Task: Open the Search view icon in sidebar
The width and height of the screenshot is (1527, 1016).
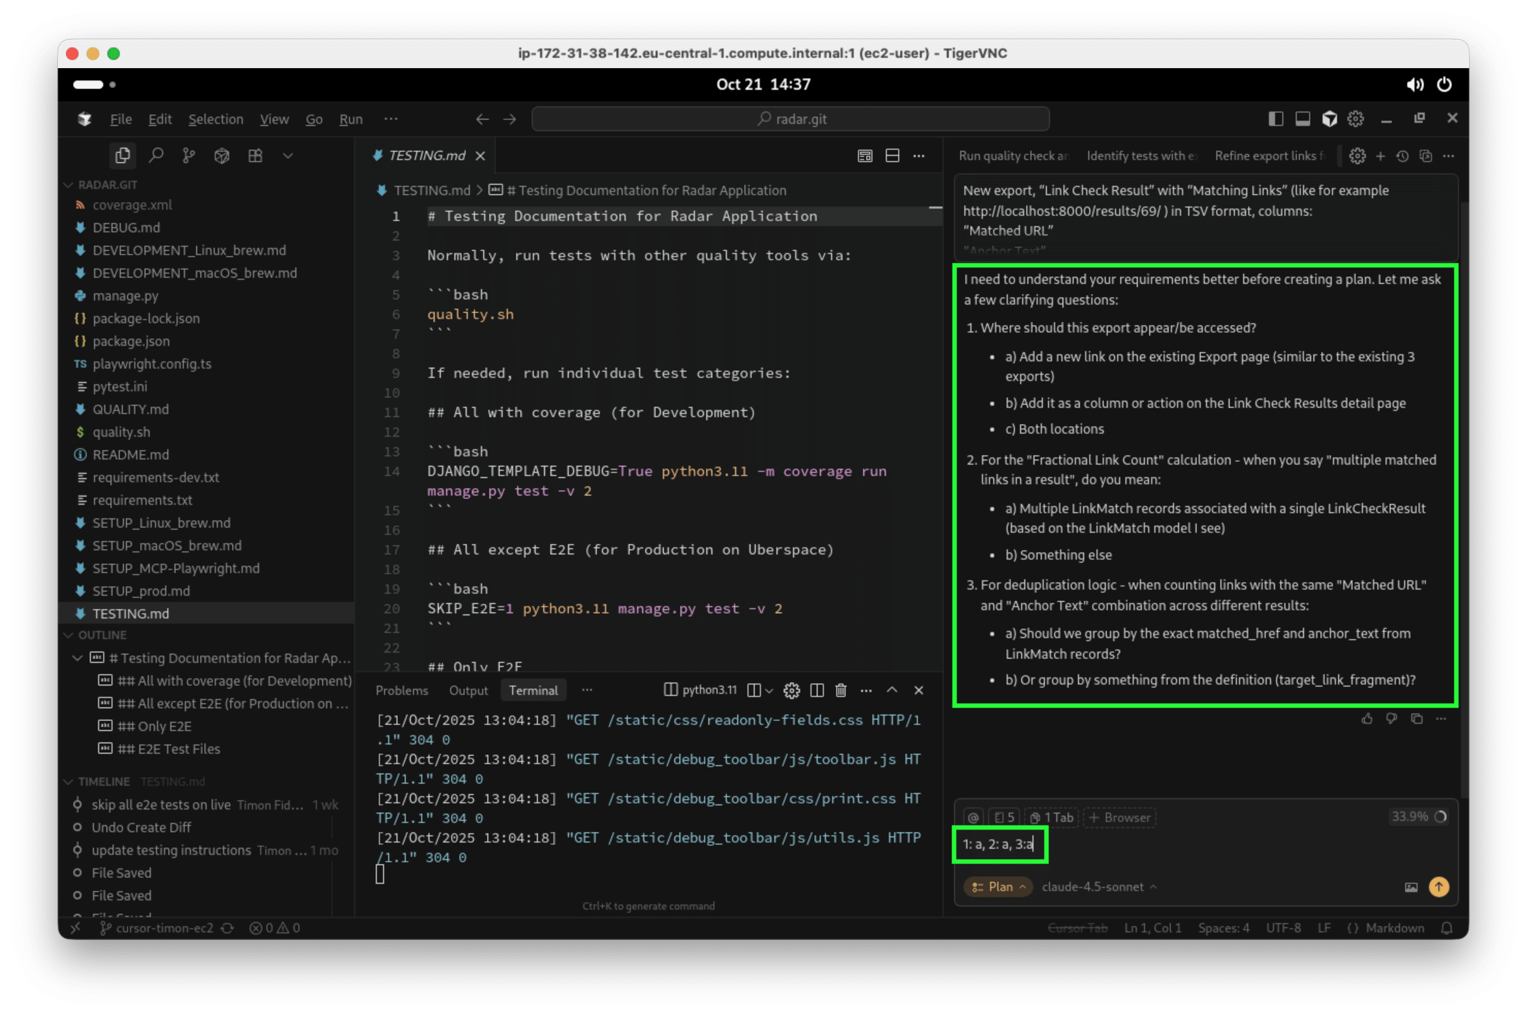Action: 156,155
